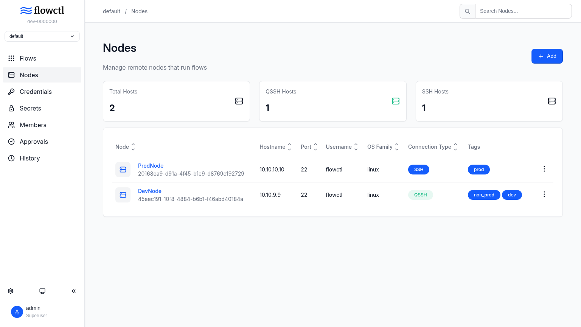
Task: Sort table by Port column
Action: coord(309,147)
